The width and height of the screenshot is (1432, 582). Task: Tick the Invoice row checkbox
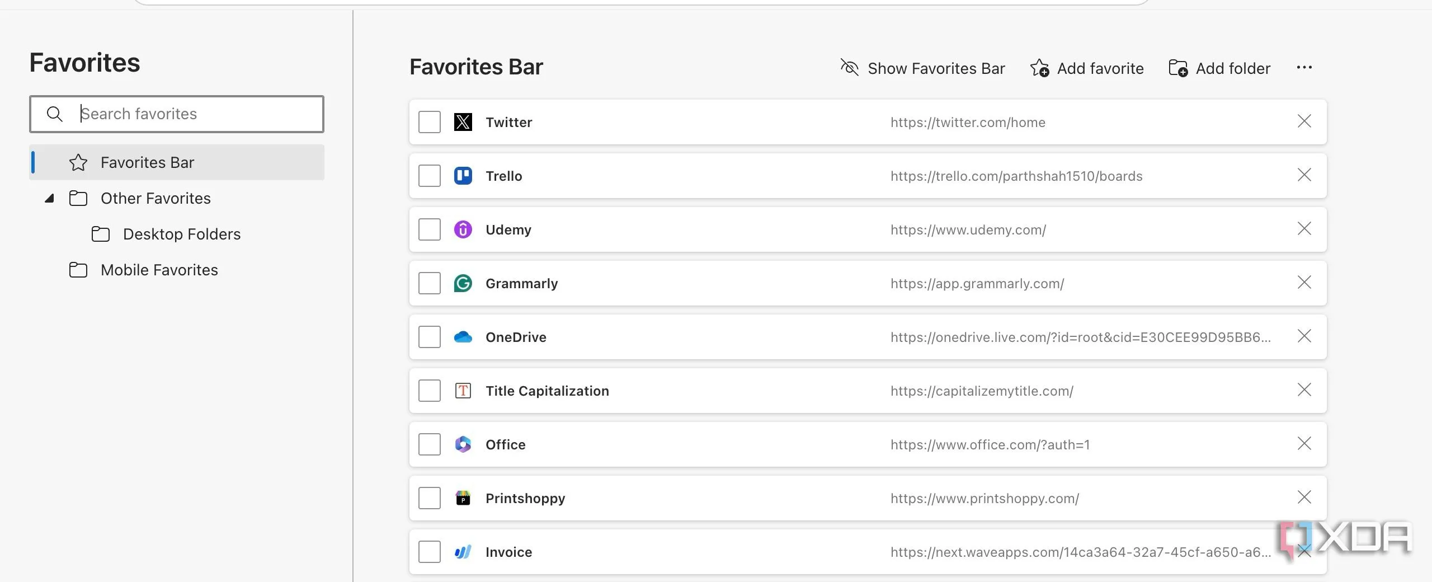click(x=430, y=552)
